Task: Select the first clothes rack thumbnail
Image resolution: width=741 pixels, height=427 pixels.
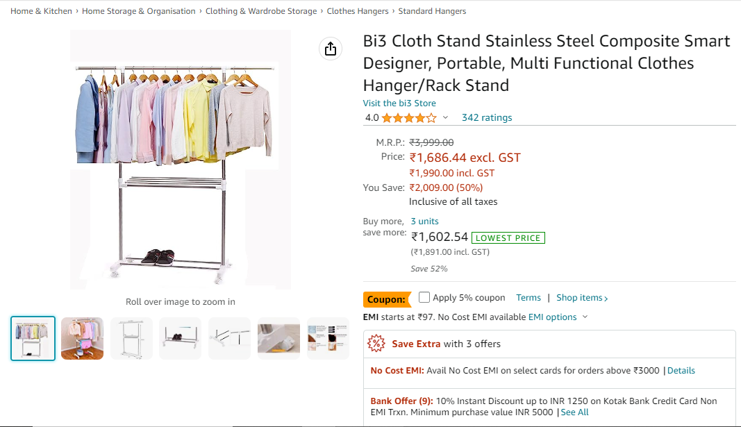Action: 33,338
